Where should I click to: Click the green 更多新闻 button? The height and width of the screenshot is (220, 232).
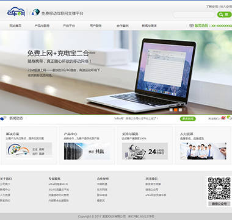click(188, 119)
